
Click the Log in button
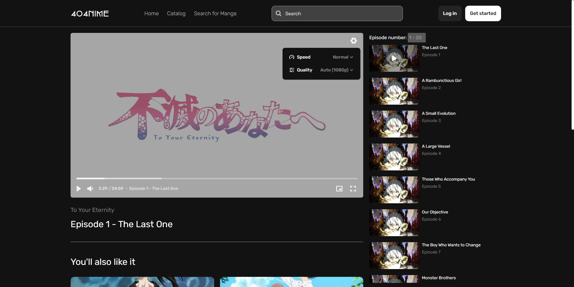(450, 13)
